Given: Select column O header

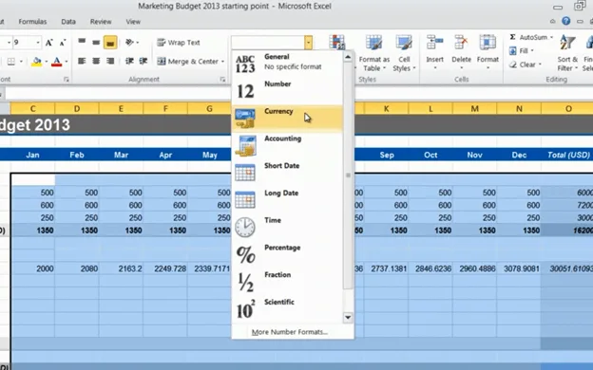Looking at the screenshot, I should 568,109.
